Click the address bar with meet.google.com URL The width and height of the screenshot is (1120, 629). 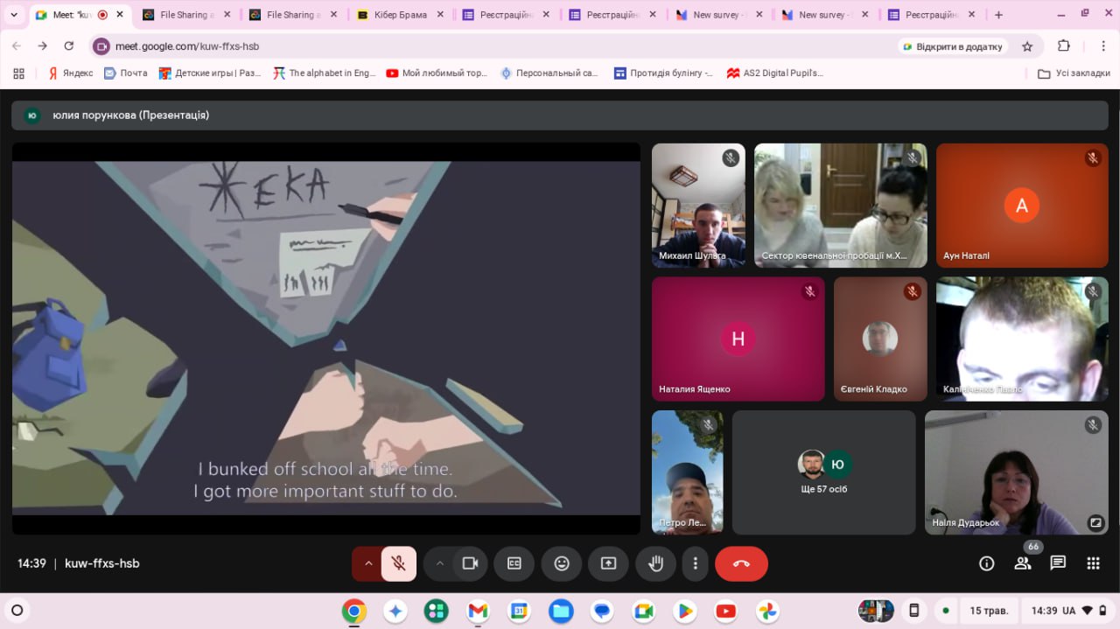point(490,46)
